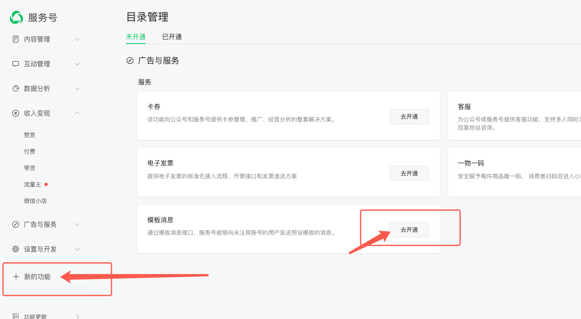The image size is (581, 319).
Task: Switch to the 已开通 tab
Action: coord(172,37)
